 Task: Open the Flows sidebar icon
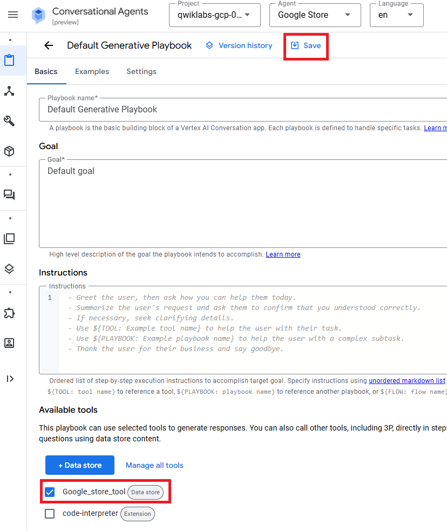pos(9,91)
